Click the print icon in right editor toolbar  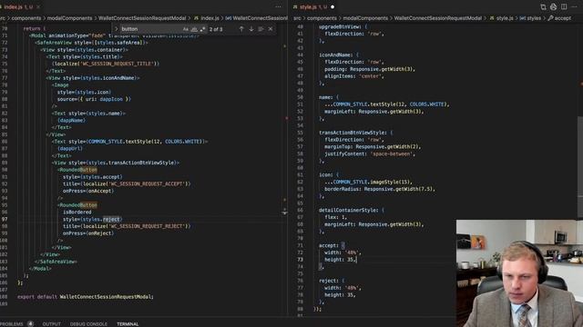pyautogui.click(x=553, y=6)
